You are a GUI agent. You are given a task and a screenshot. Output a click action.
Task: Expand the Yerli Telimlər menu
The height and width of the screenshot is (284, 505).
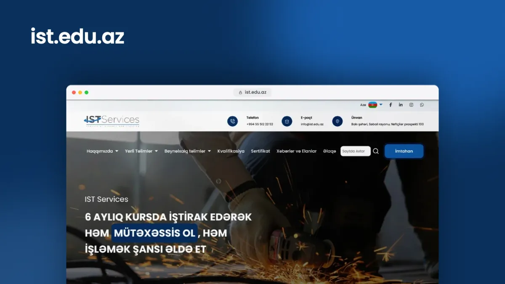[141, 151]
